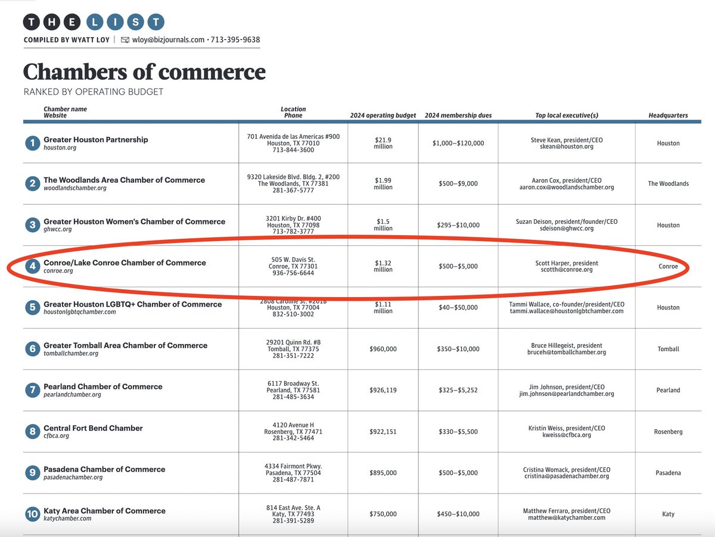
Task: Click the first black 'T' circle in THE LIST logo
Action: 32,22
